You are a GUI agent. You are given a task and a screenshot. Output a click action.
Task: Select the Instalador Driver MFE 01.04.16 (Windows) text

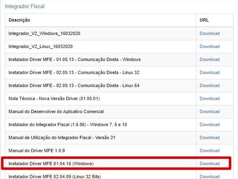pos(51,164)
